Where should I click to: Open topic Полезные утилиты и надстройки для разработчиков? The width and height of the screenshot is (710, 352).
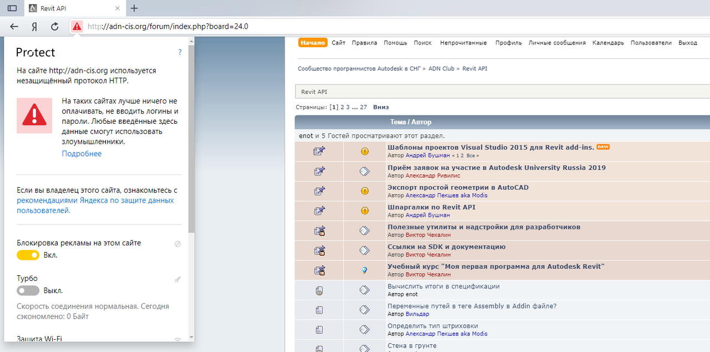point(484,227)
